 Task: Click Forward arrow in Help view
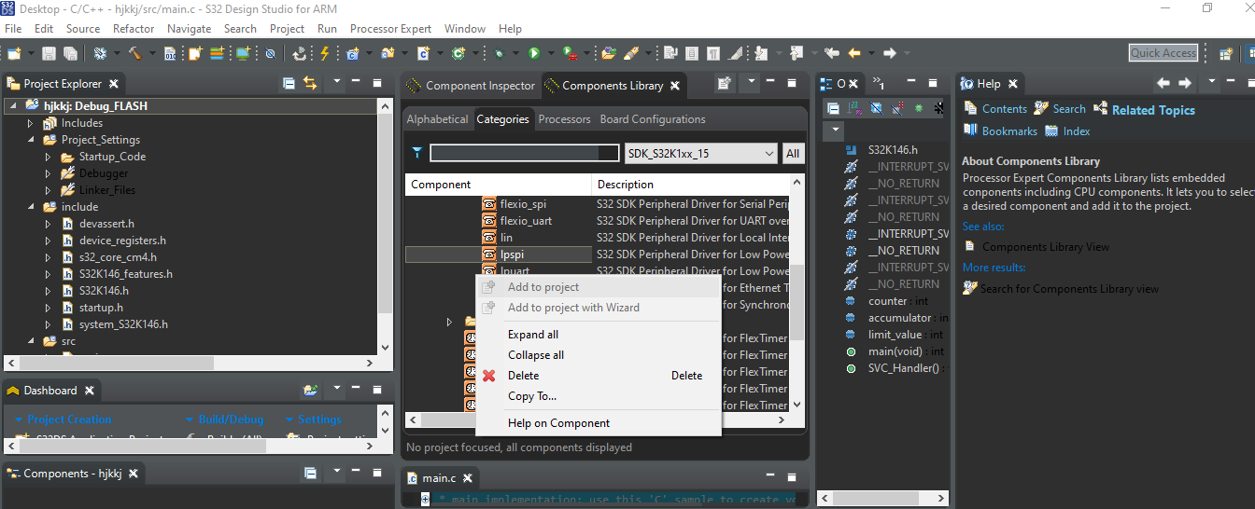pyautogui.click(x=1185, y=83)
